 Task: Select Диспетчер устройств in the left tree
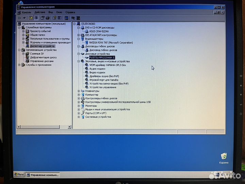(42, 46)
